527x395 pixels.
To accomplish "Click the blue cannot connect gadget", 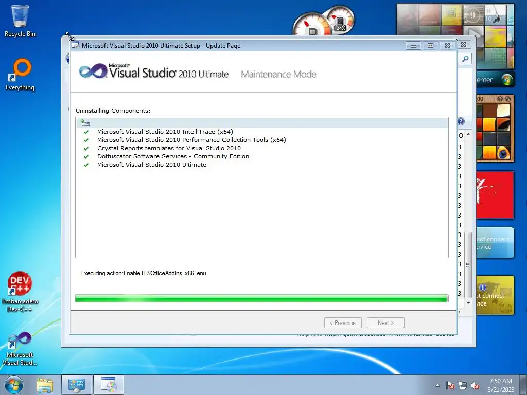I will tap(495, 243).
